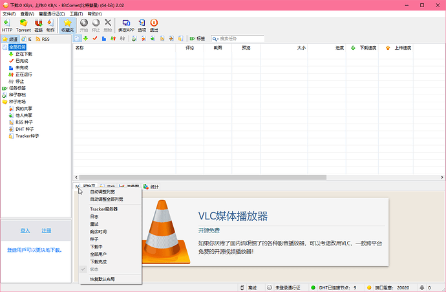
Task: Click the running up-down arrows filter icon
Action: point(113,38)
